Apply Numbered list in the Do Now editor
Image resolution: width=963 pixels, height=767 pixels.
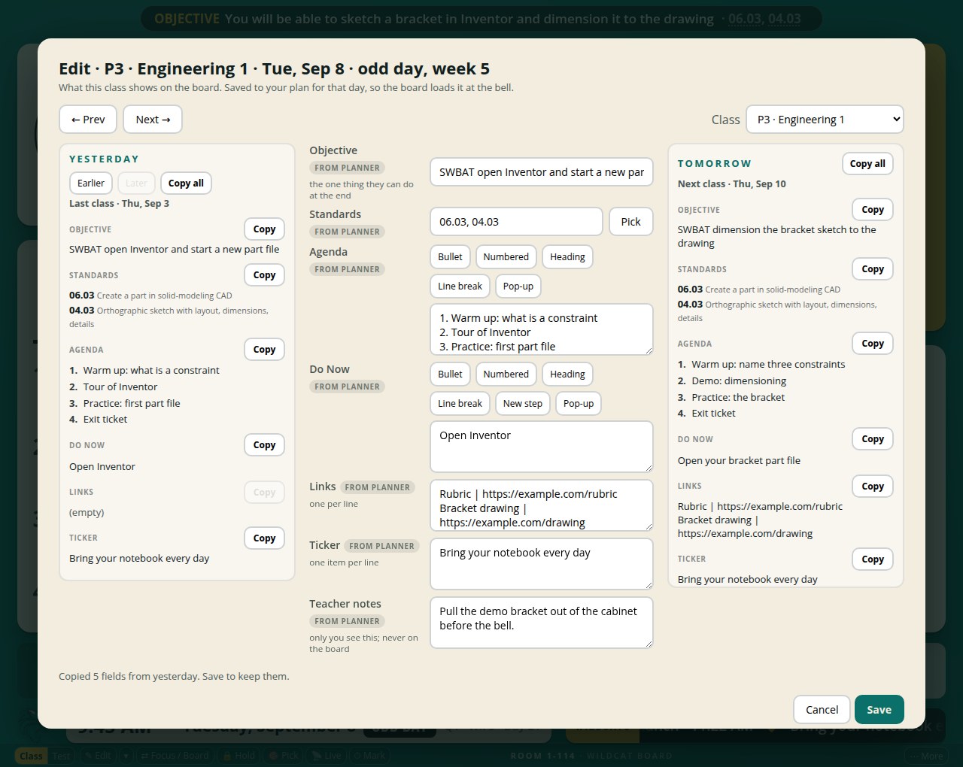point(506,374)
